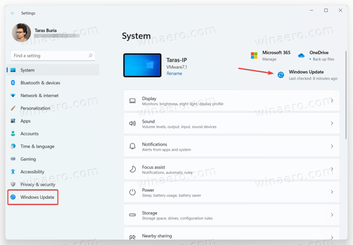
Task: Click the vertical scrollbar of the System page
Action: coord(346,95)
